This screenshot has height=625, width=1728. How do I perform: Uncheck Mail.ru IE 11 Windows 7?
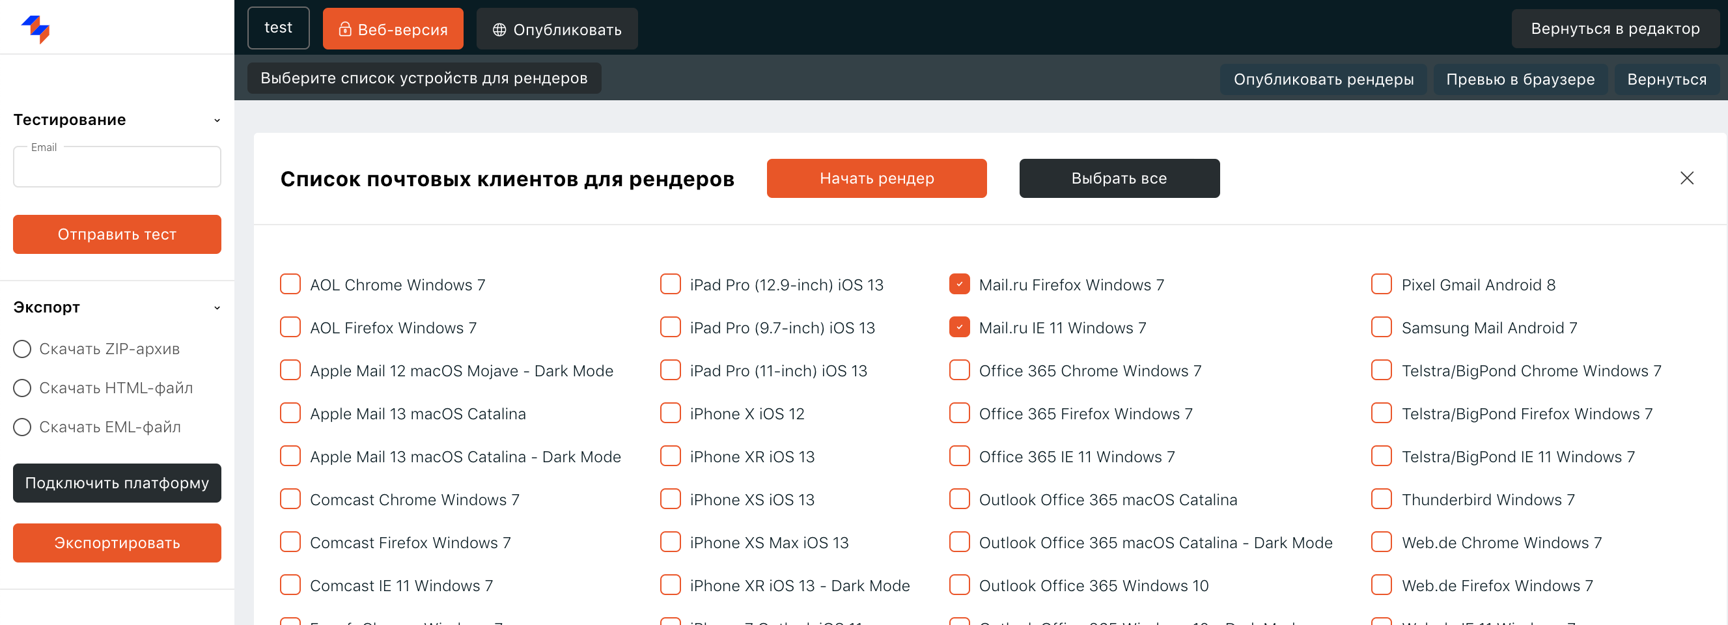(x=959, y=327)
